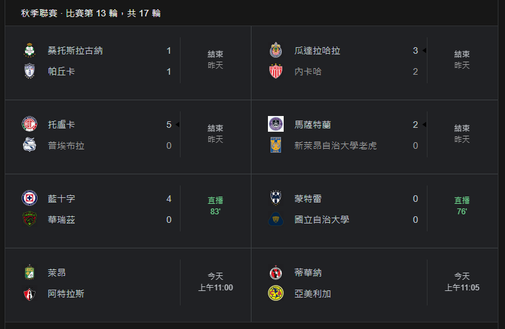Click the Mazatlán (馬薩特蘭) team logo
Screen dimensions: 505x329
[x=276, y=124]
